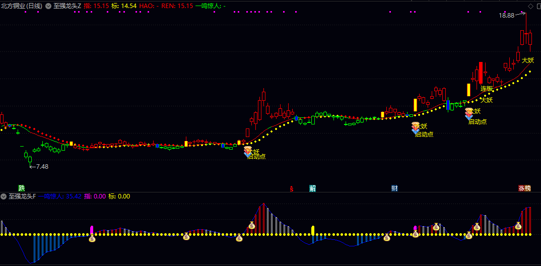541x266 pixels.
Task: Click the lowest green candle by the 7.48 label
Action: tap(30, 161)
